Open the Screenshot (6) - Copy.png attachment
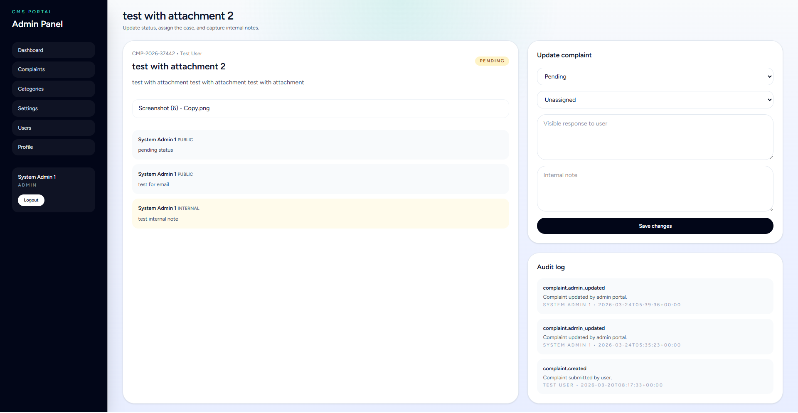The width and height of the screenshot is (798, 413). point(174,108)
